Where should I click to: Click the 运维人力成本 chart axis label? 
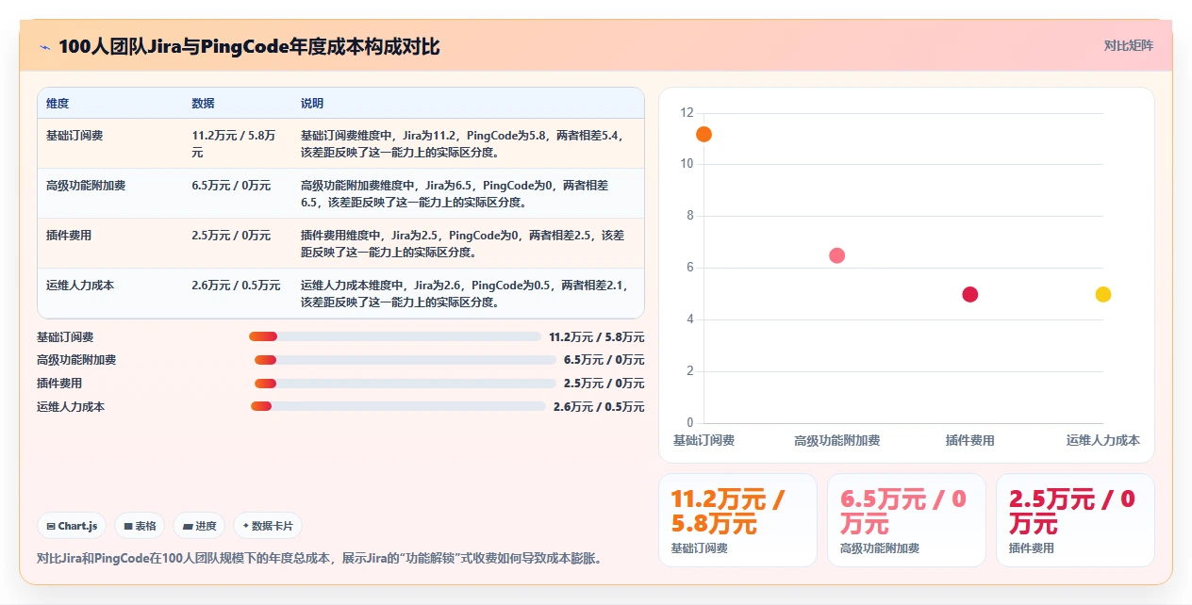point(1103,440)
